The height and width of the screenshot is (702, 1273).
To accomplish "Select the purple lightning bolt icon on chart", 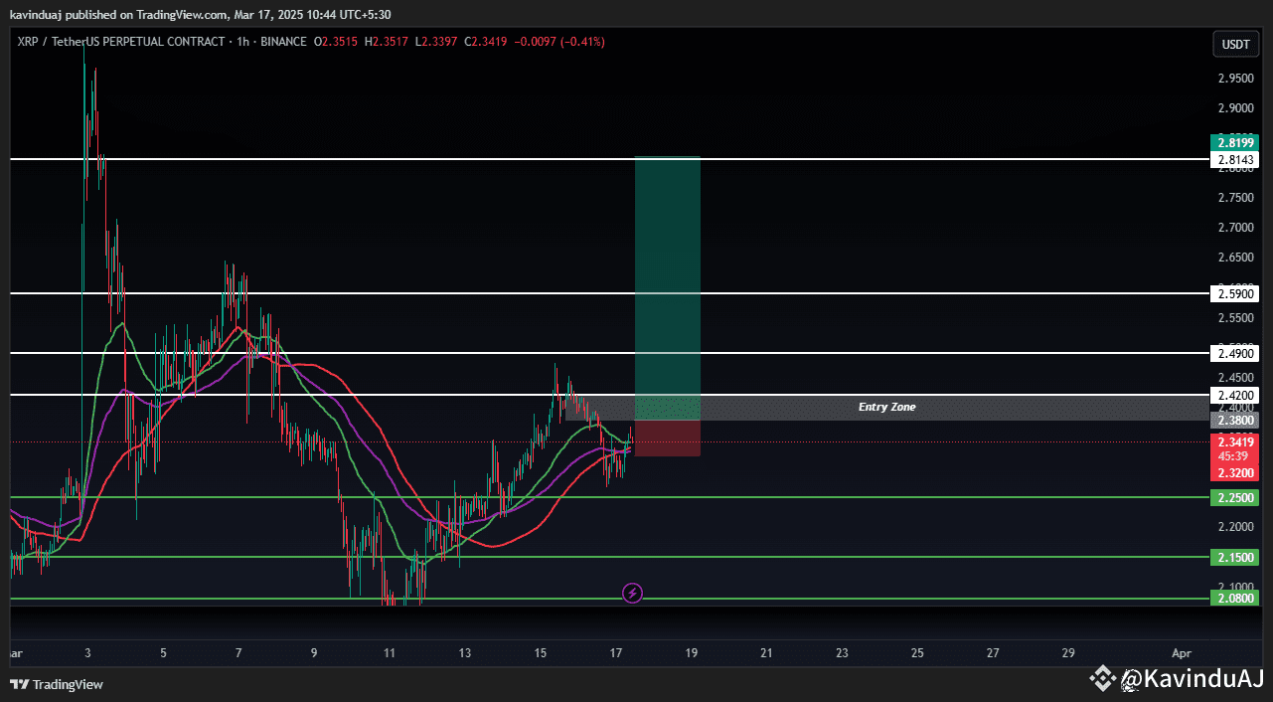I will pyautogui.click(x=633, y=593).
